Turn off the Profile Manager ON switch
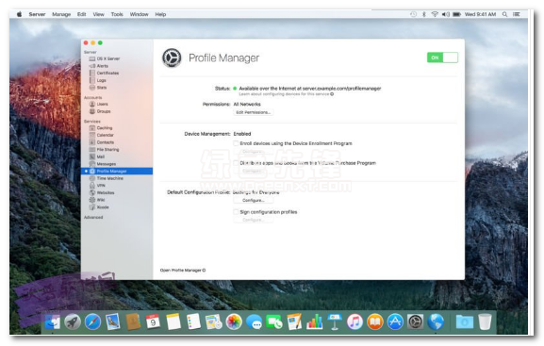The width and height of the screenshot is (544, 346). [442, 58]
